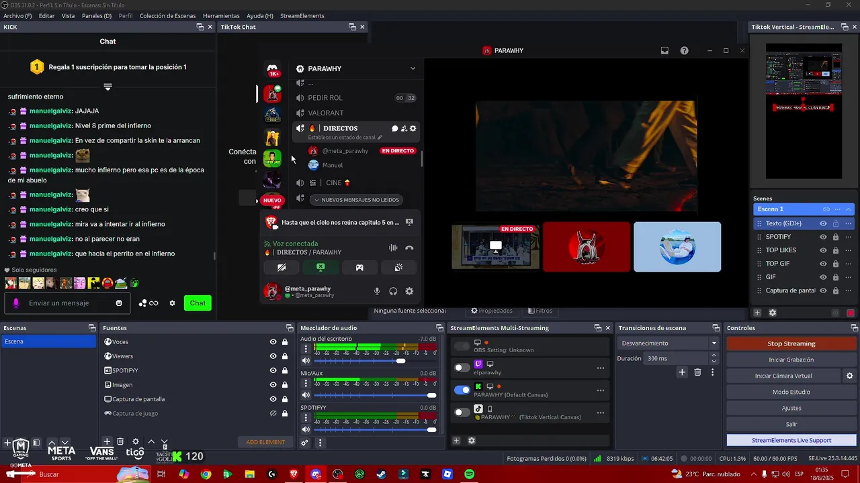Open Discord help question mark icon
This screenshot has height=483, width=860.
(684, 50)
